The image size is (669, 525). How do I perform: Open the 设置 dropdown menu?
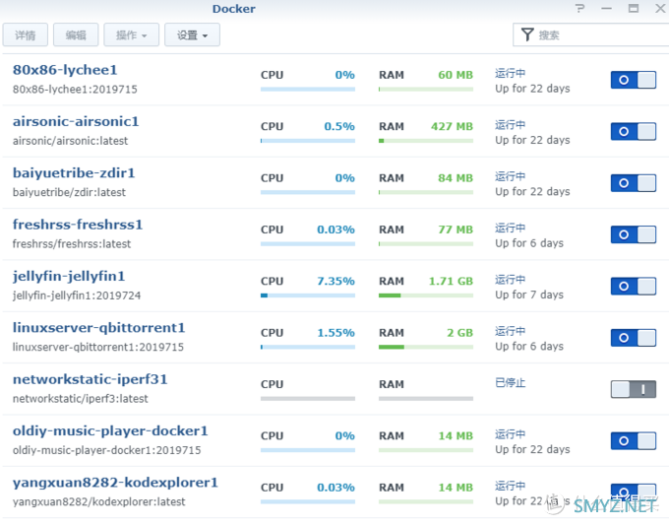click(x=193, y=35)
